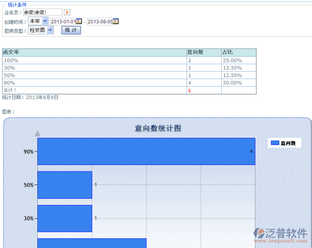Click the 2013-01-01 start date field
Viewport: 312px width, 248px height.
[x=63, y=21]
